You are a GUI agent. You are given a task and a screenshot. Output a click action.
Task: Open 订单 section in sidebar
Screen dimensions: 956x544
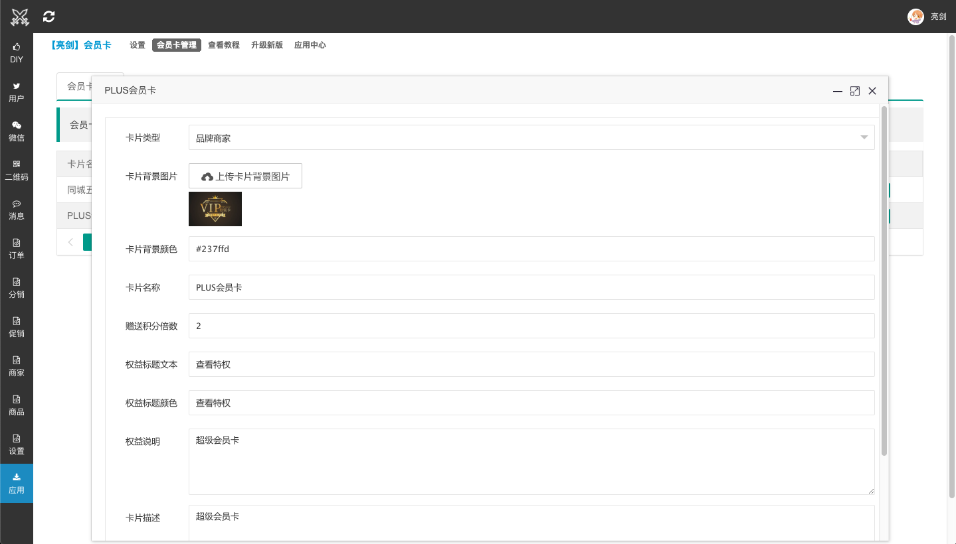pos(17,249)
